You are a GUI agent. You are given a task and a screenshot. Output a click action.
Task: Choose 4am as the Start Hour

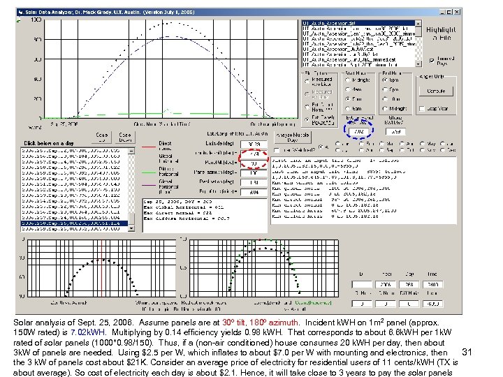pos(347,89)
